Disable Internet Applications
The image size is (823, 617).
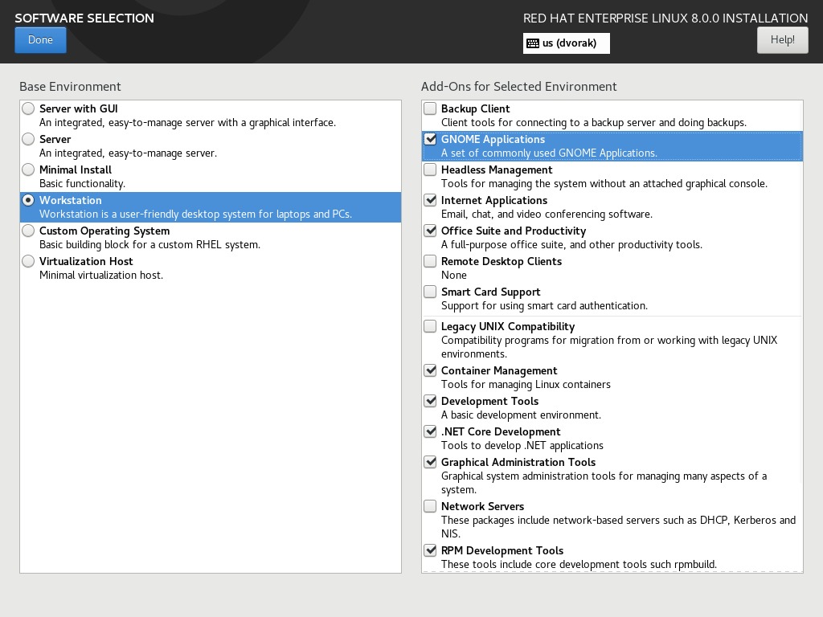click(430, 200)
